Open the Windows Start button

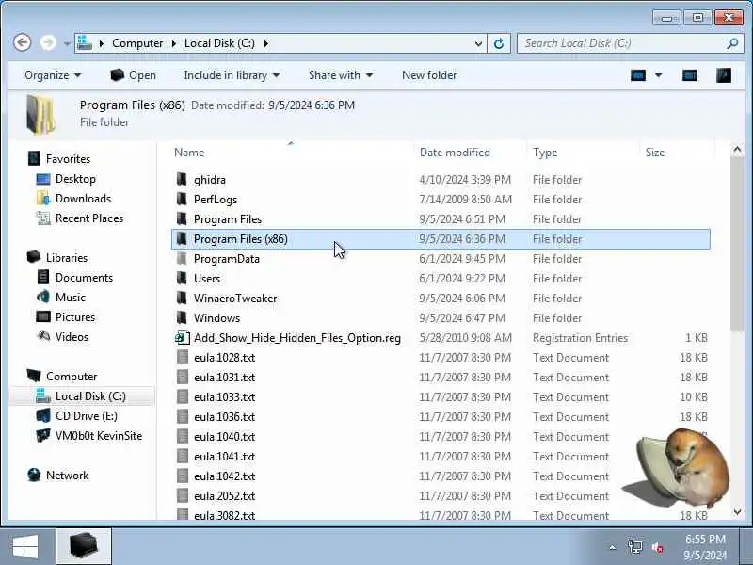point(25,547)
